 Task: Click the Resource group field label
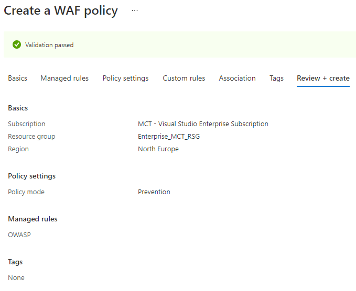click(31, 137)
